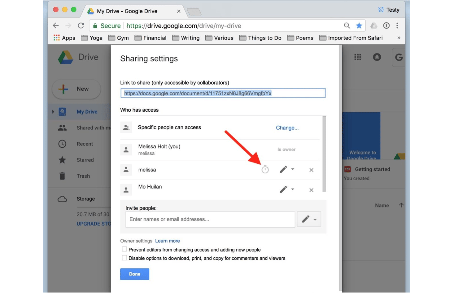Click the Specific people can access icon

point(126,127)
